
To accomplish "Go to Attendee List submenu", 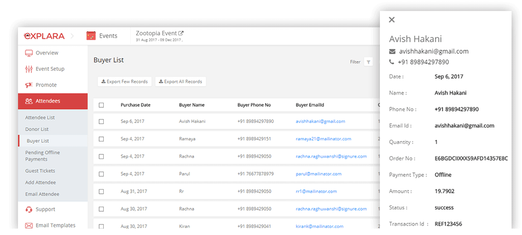I will [40, 117].
